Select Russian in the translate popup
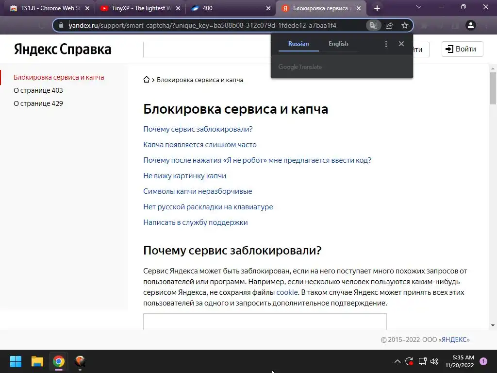 coord(298,44)
